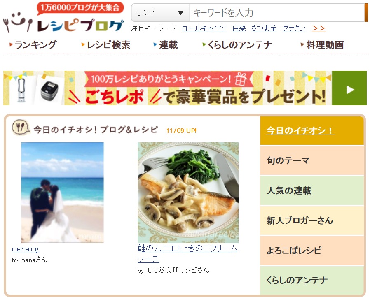Open the くらしのアンテナ navigation item
Screen dimensions: 370x297
click(x=237, y=44)
